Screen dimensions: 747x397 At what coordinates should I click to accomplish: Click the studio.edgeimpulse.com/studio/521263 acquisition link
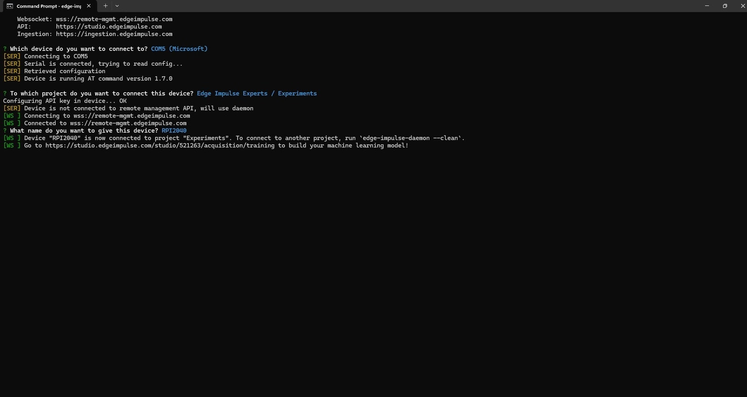(x=160, y=146)
